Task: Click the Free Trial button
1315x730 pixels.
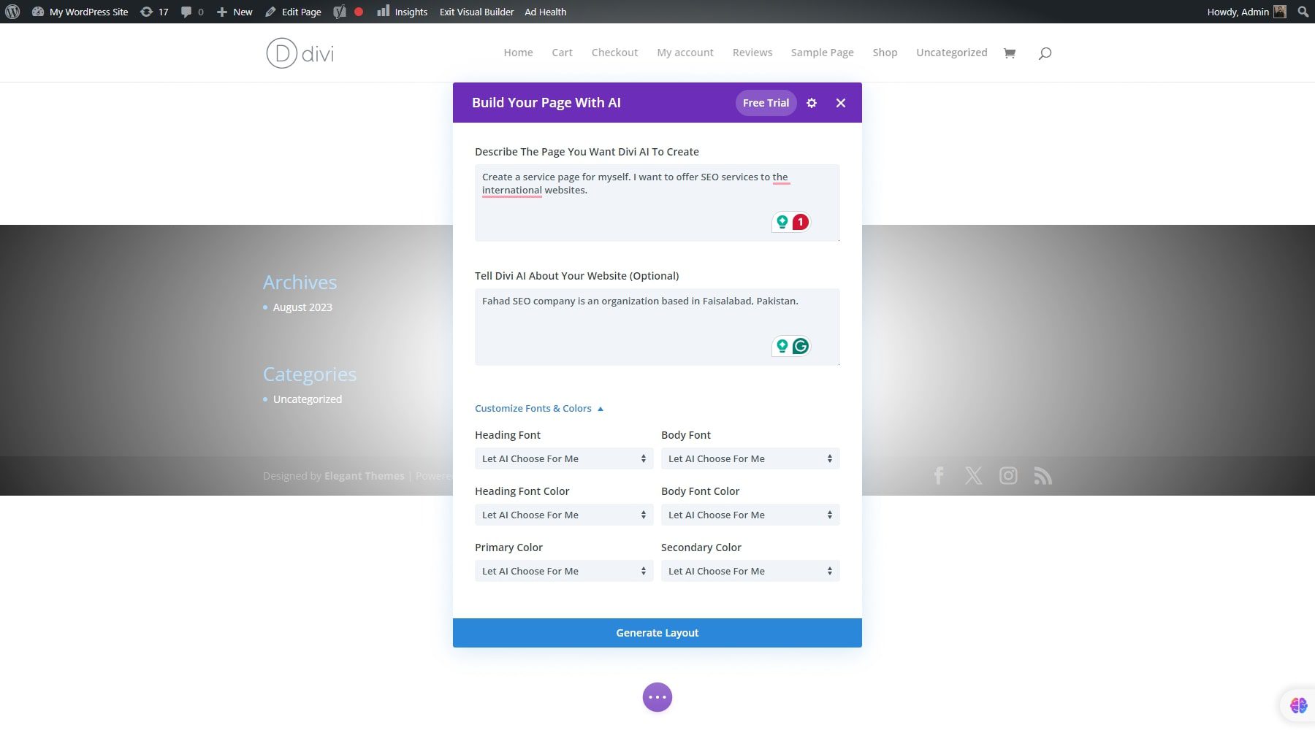Action: pos(765,103)
